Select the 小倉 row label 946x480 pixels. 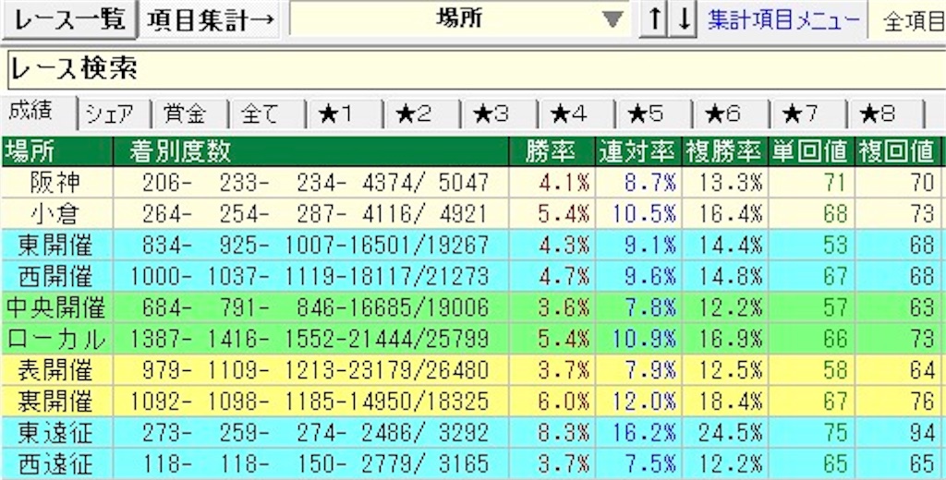(56, 214)
